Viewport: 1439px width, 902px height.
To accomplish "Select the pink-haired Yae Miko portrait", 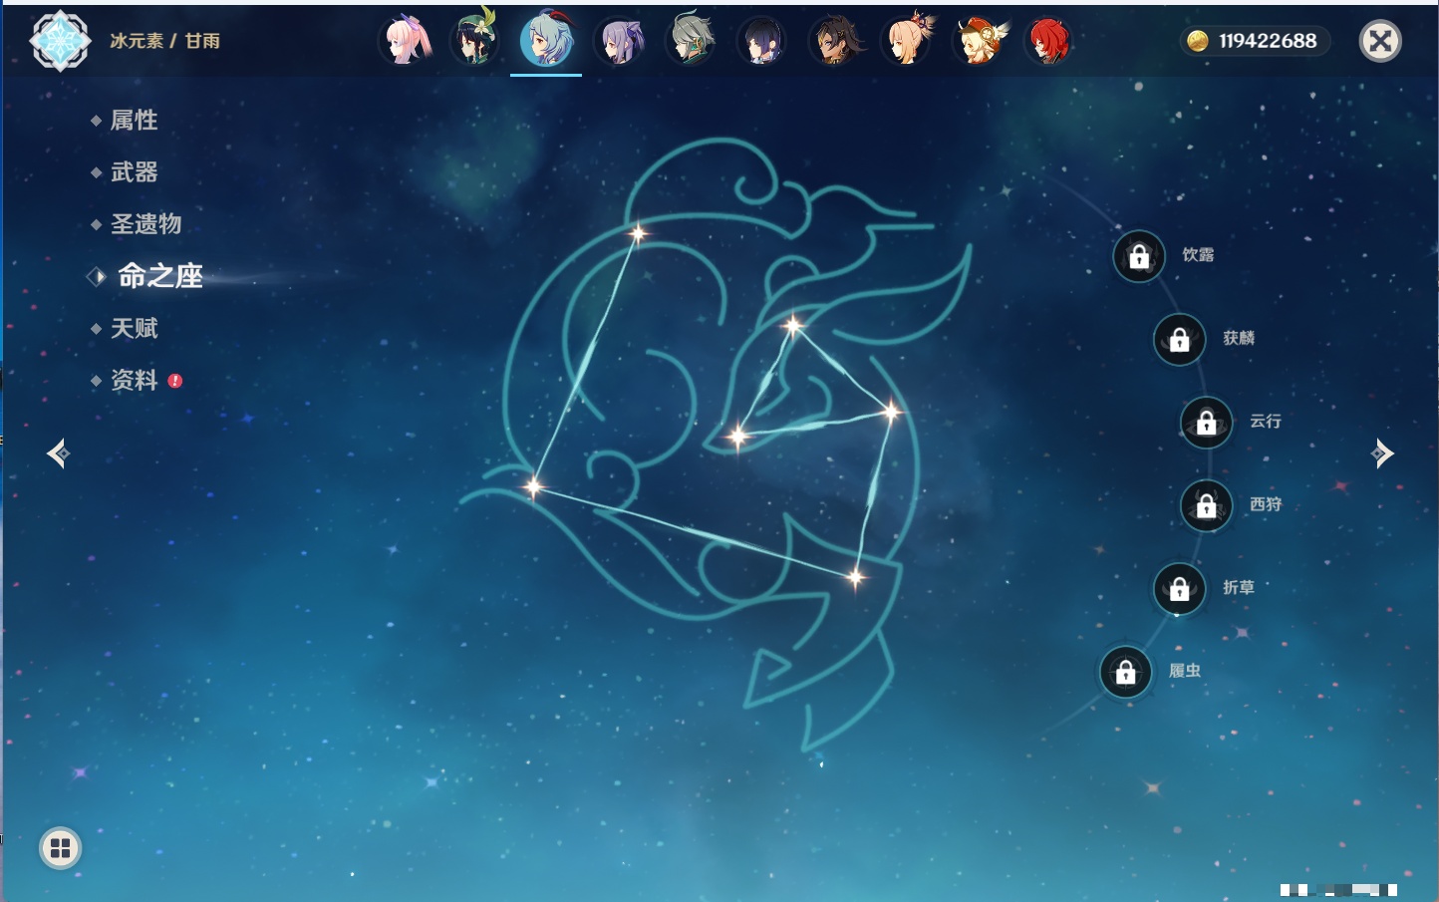I will pyautogui.click(x=406, y=41).
